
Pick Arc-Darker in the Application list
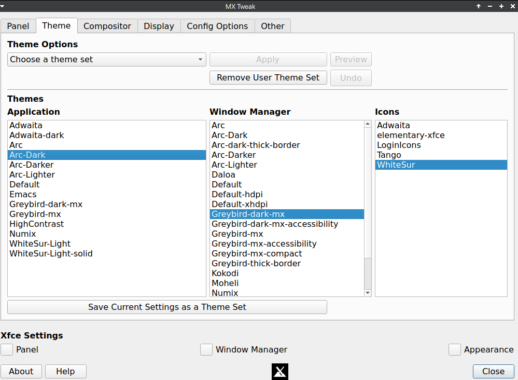pos(107,165)
